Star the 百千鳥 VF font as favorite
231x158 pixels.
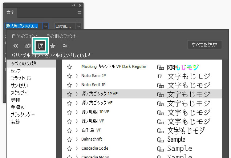[x=69, y=130]
